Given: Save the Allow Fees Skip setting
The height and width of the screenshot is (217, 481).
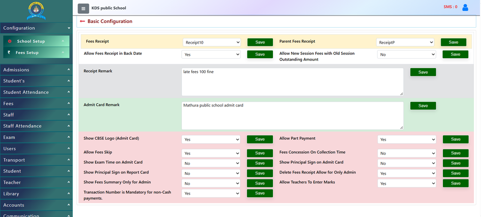Looking at the screenshot, I should tap(260, 153).
